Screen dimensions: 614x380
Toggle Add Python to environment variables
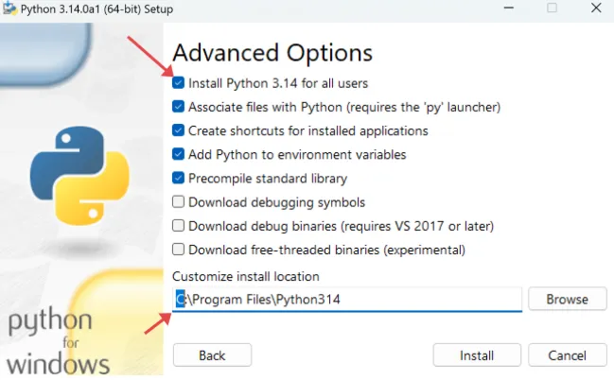point(179,154)
